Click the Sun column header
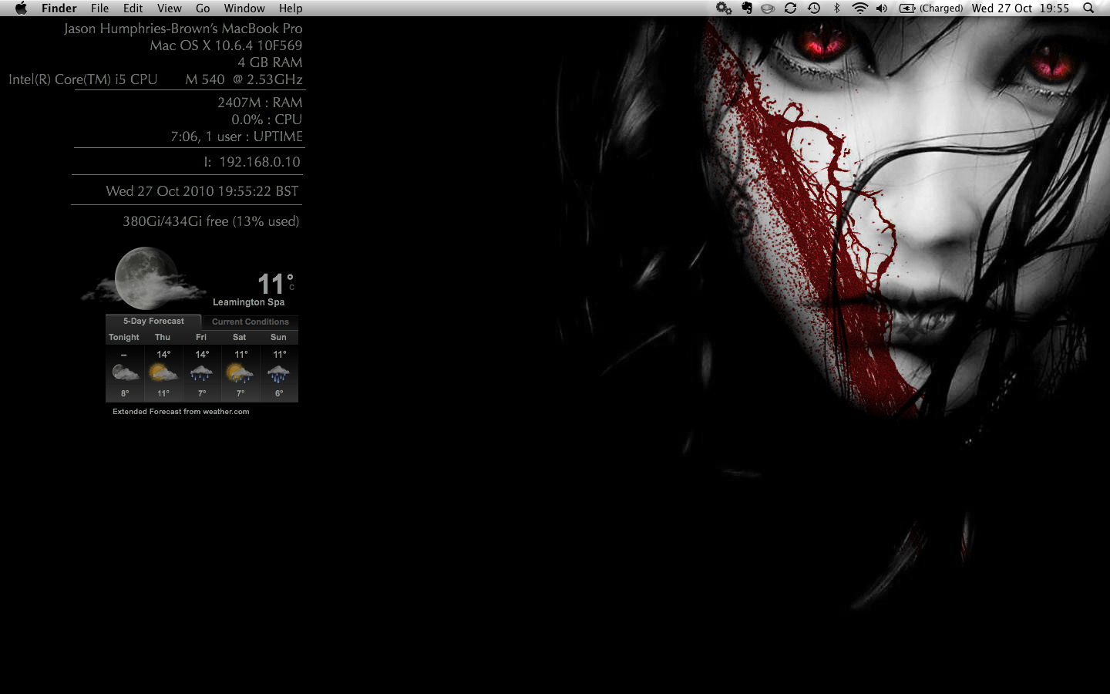Image resolution: width=1110 pixels, height=694 pixels. tap(278, 337)
